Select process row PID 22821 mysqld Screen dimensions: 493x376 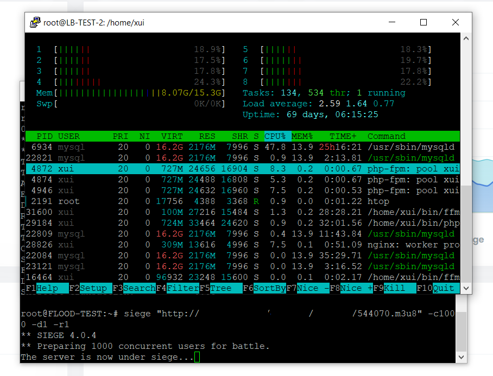point(242,158)
